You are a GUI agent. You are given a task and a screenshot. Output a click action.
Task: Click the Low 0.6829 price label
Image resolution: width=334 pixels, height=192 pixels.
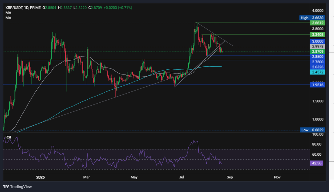pos(313,130)
